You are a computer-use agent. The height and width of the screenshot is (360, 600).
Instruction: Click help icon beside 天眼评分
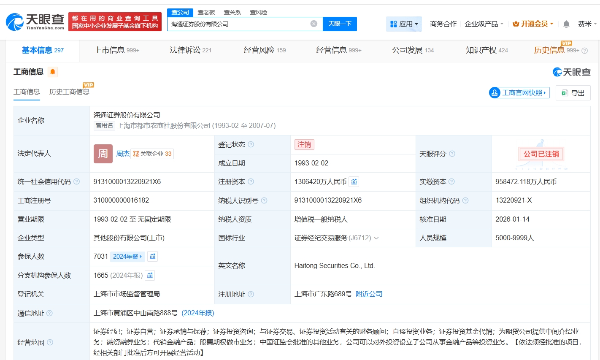452,154
